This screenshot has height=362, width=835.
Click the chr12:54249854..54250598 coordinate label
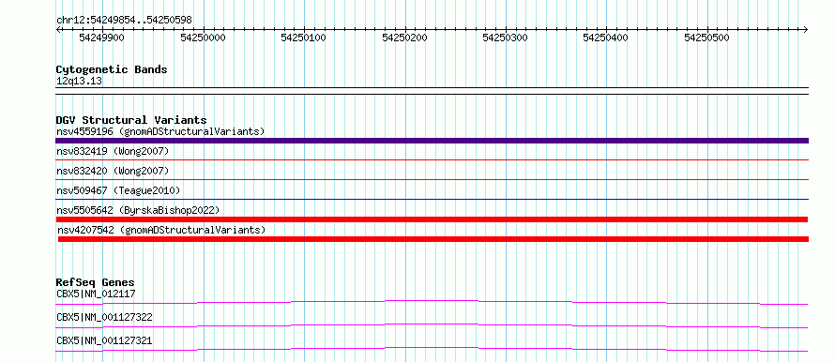(x=124, y=20)
